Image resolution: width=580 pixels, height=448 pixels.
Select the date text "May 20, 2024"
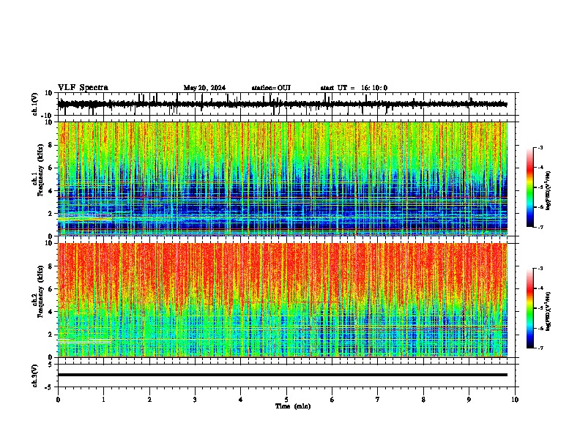204,88
